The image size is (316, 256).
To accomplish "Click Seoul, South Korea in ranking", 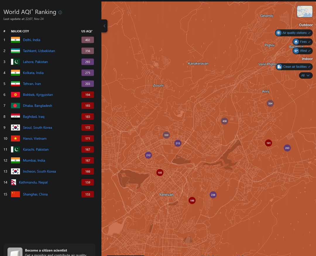I will [37, 128].
